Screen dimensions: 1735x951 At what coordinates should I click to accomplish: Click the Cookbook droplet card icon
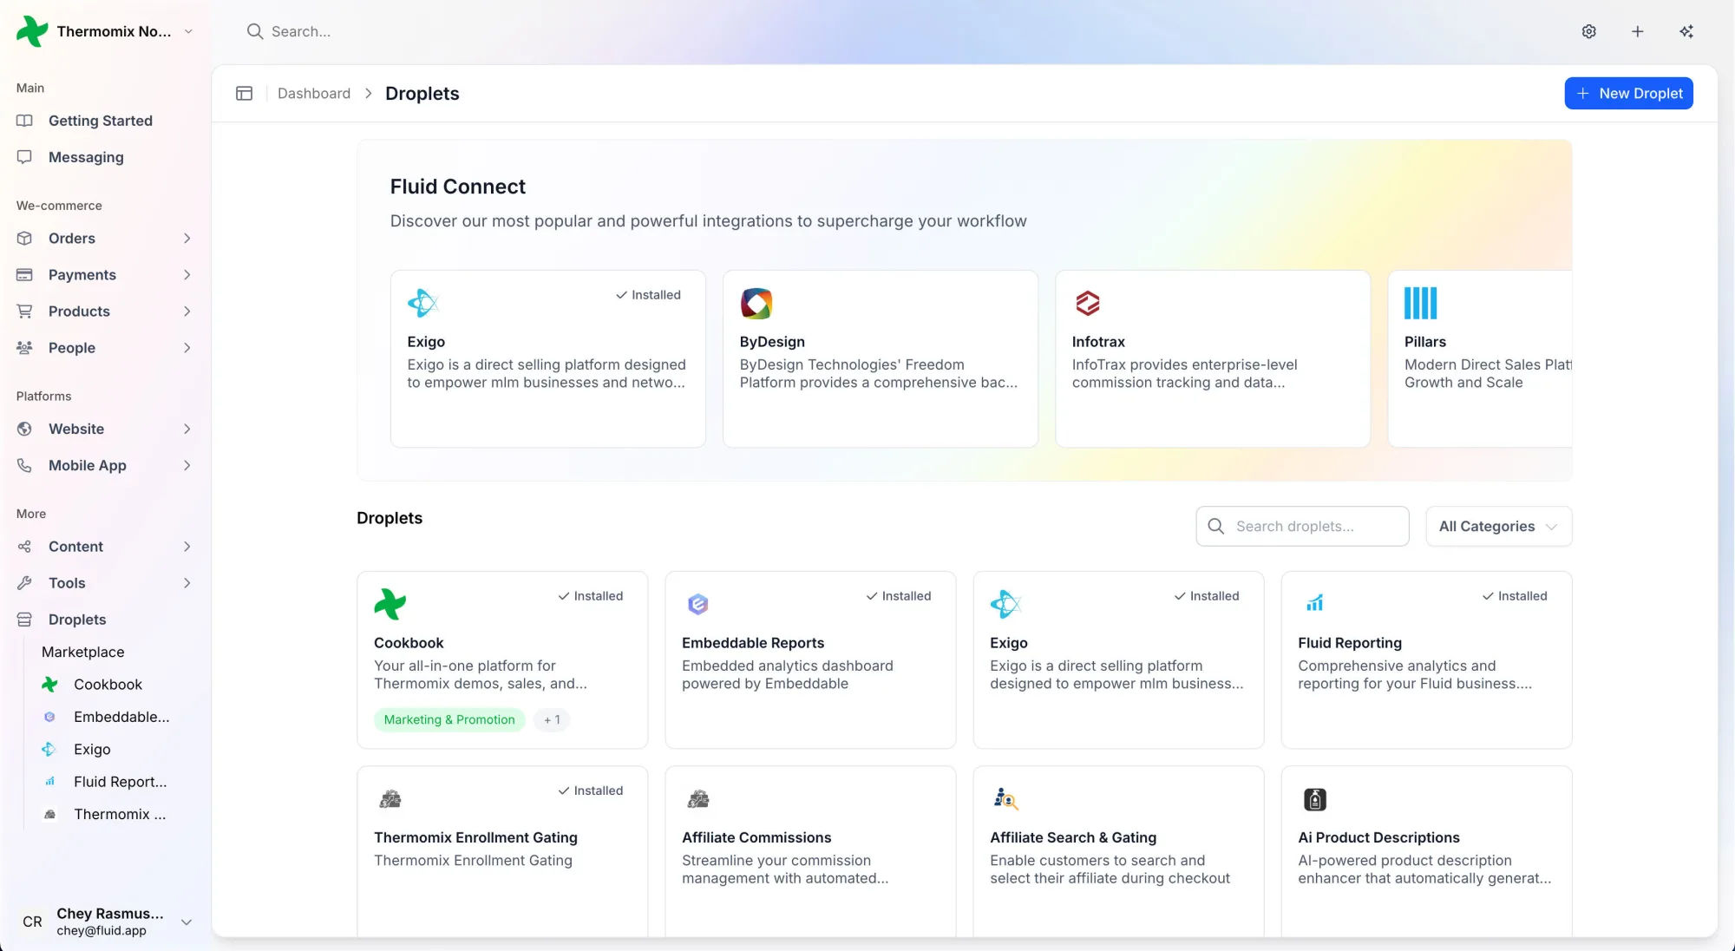(x=390, y=604)
